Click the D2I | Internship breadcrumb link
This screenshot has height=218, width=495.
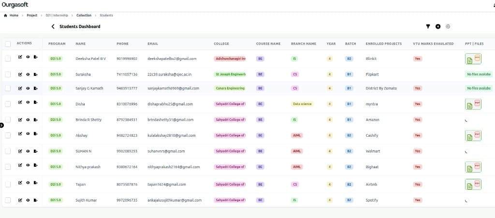57,15
